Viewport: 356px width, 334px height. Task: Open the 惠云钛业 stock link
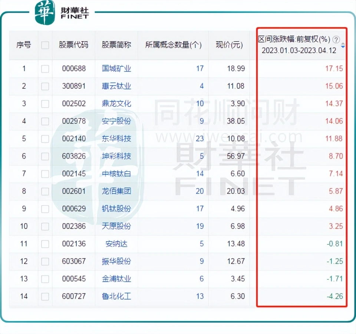click(116, 86)
